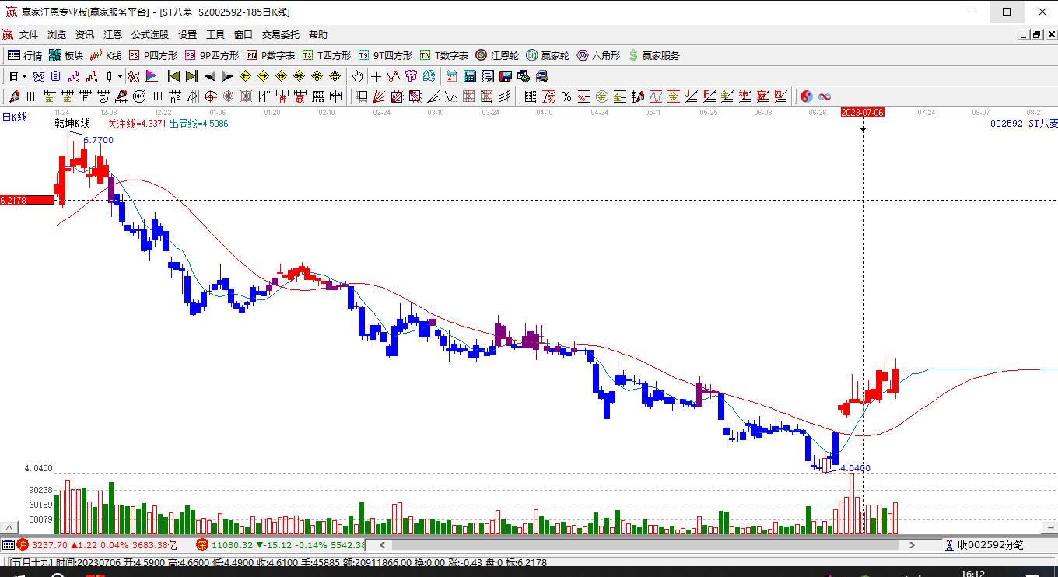The height and width of the screenshot is (577, 1058).
Task: Open the T数字表 tool
Action: (x=444, y=55)
